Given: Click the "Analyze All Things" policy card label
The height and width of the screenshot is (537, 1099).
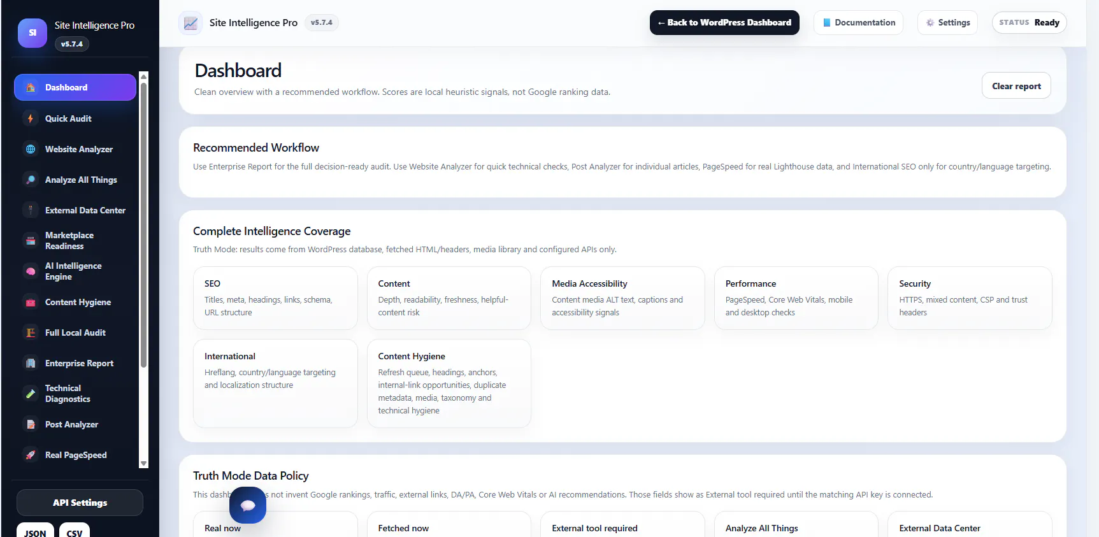Looking at the screenshot, I should (x=761, y=528).
